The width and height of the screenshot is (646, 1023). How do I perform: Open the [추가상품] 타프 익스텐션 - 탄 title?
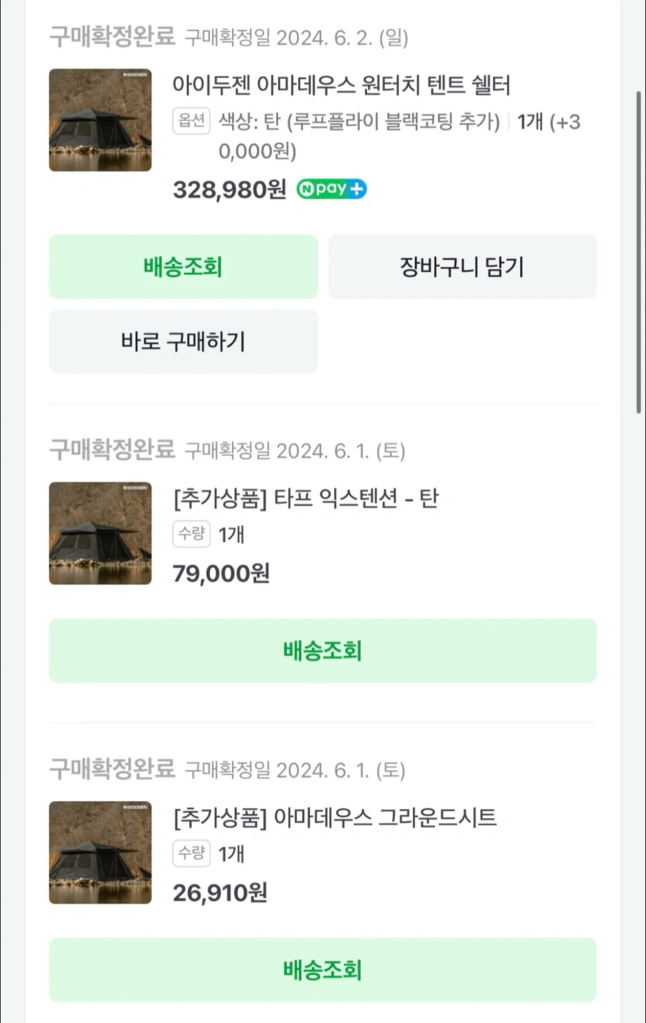point(306,498)
